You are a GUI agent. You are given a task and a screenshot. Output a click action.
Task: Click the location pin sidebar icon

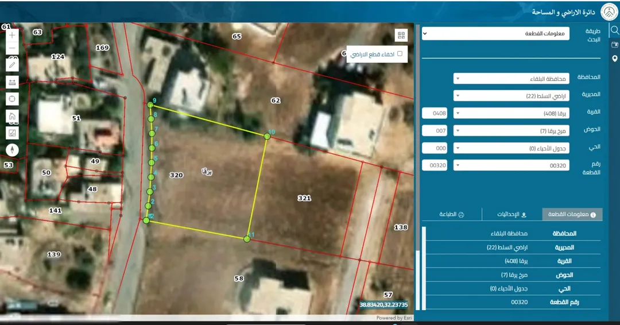614,59
